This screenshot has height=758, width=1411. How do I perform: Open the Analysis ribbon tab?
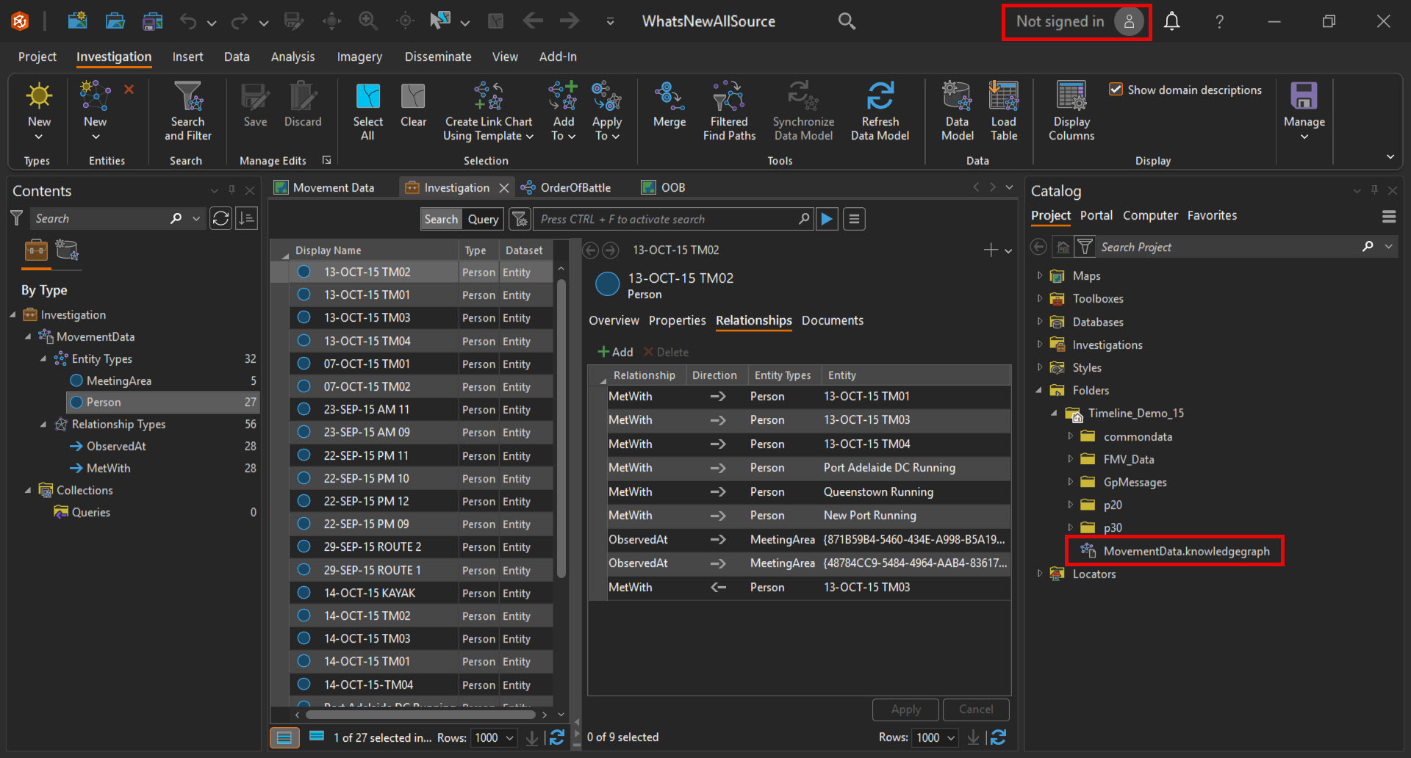point(292,57)
